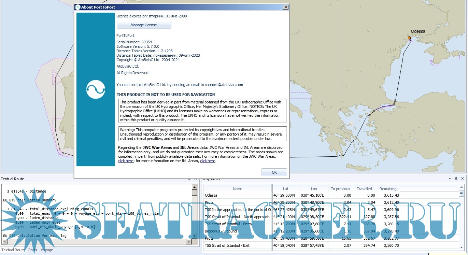Open the Waypoints panel position dropdown

pos(449,179)
